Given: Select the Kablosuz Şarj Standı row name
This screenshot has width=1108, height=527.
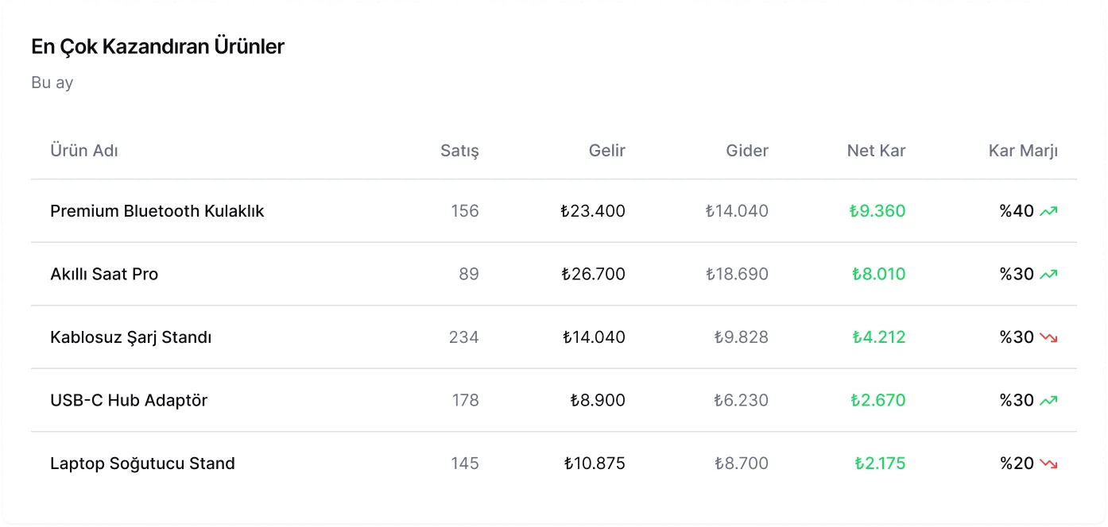Looking at the screenshot, I should click(x=130, y=337).
